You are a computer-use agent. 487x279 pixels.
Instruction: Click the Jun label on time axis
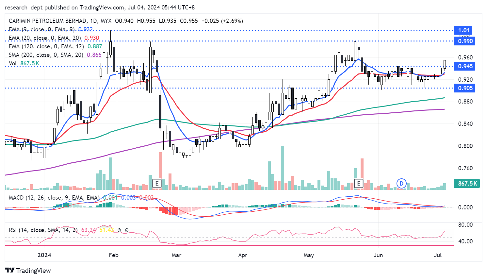378,255
